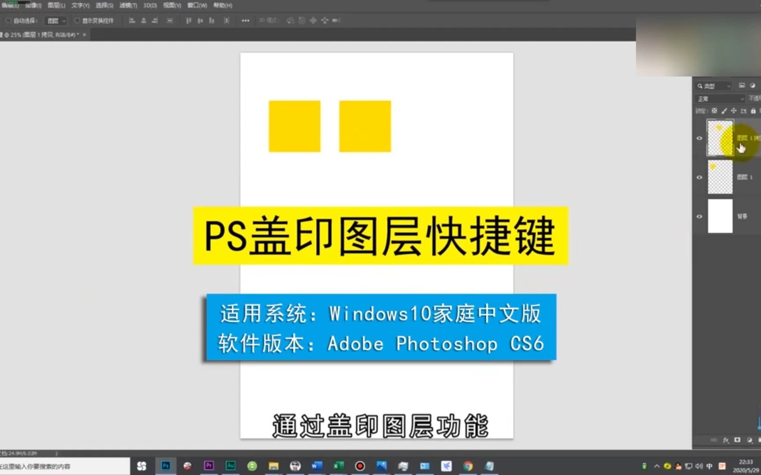Click the Windows taskbar search box
Screen dimensions: 761x475
click(65, 466)
